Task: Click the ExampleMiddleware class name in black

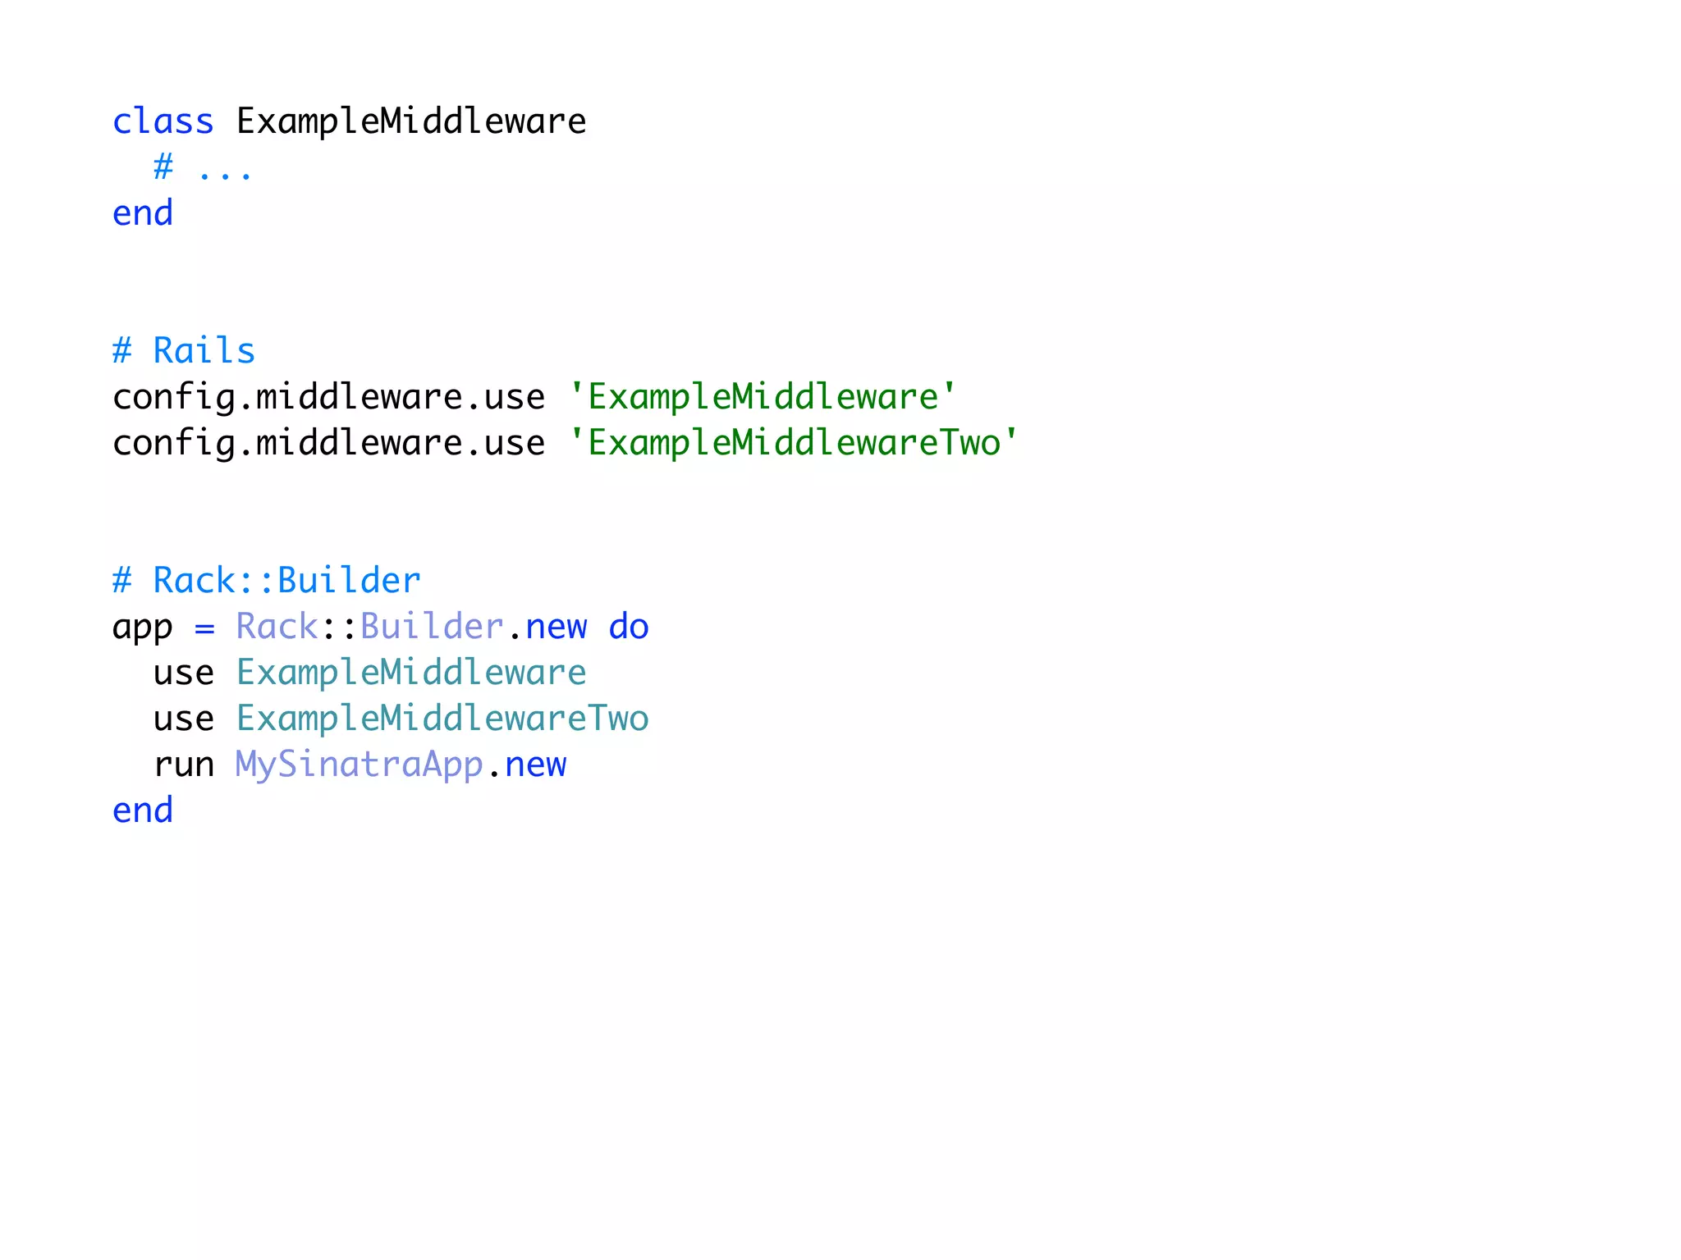Action: coord(411,121)
